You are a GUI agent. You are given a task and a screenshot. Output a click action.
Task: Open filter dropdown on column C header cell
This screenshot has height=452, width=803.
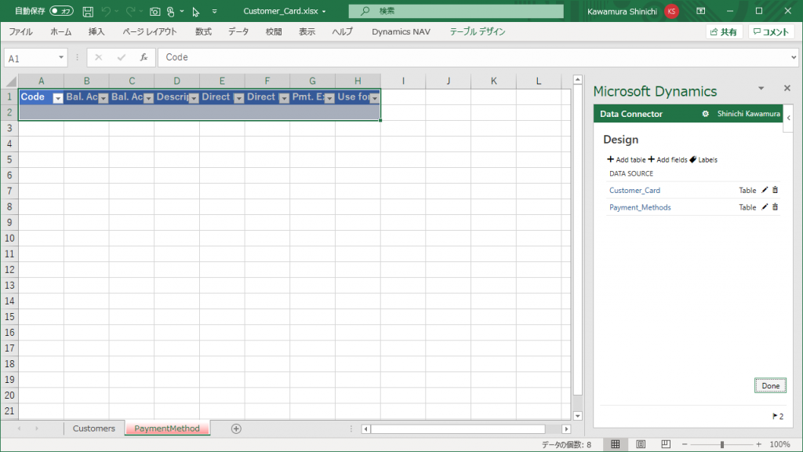(x=148, y=98)
